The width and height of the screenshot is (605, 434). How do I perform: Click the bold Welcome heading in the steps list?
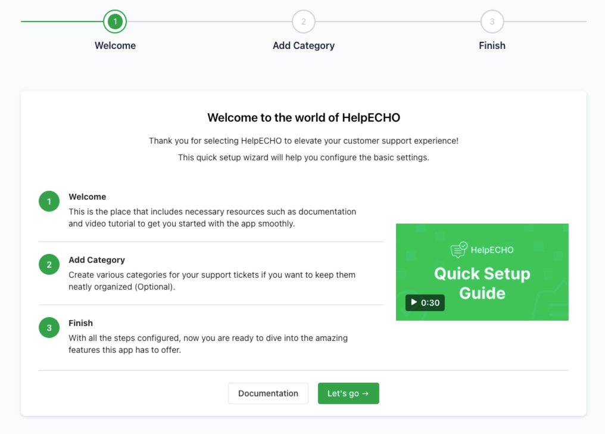[88, 197]
